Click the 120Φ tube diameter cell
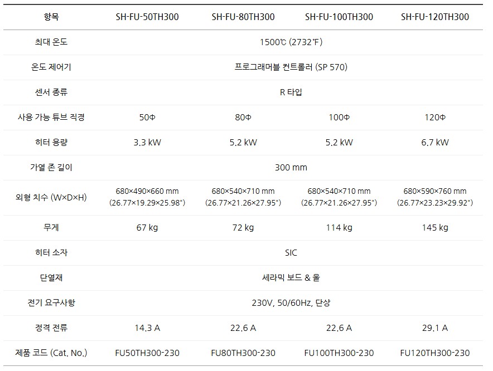This screenshot has width=493, height=371. pyautogui.click(x=435, y=118)
